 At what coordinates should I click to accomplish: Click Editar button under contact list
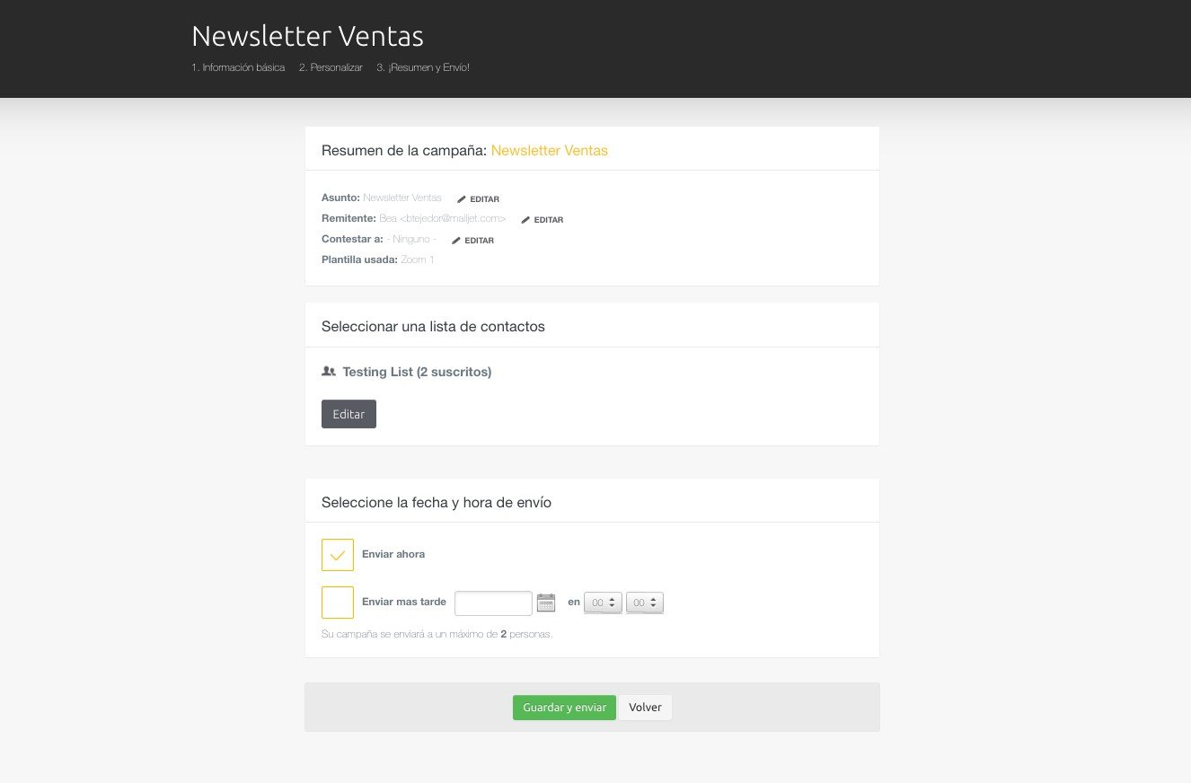(348, 414)
